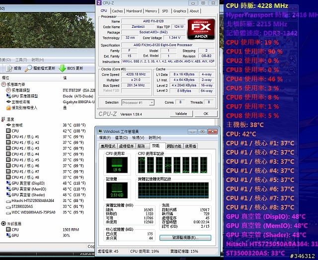Click the lock icon for 偵測到機箱侵入
The width and height of the screenshot is (318, 260).
[x=8, y=108]
